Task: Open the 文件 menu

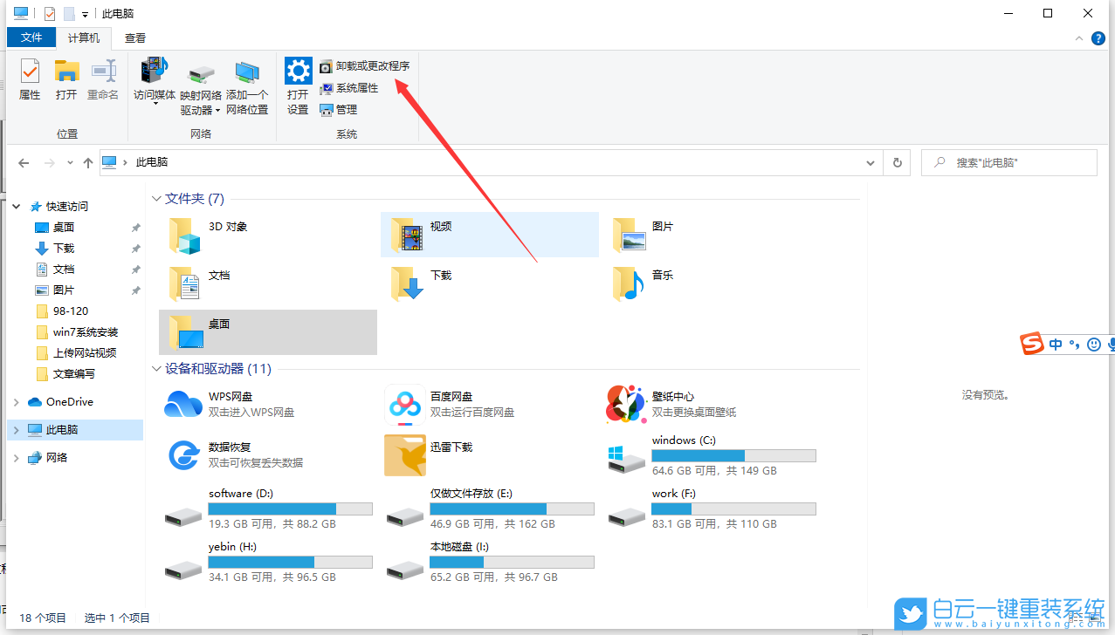Action: coord(31,38)
